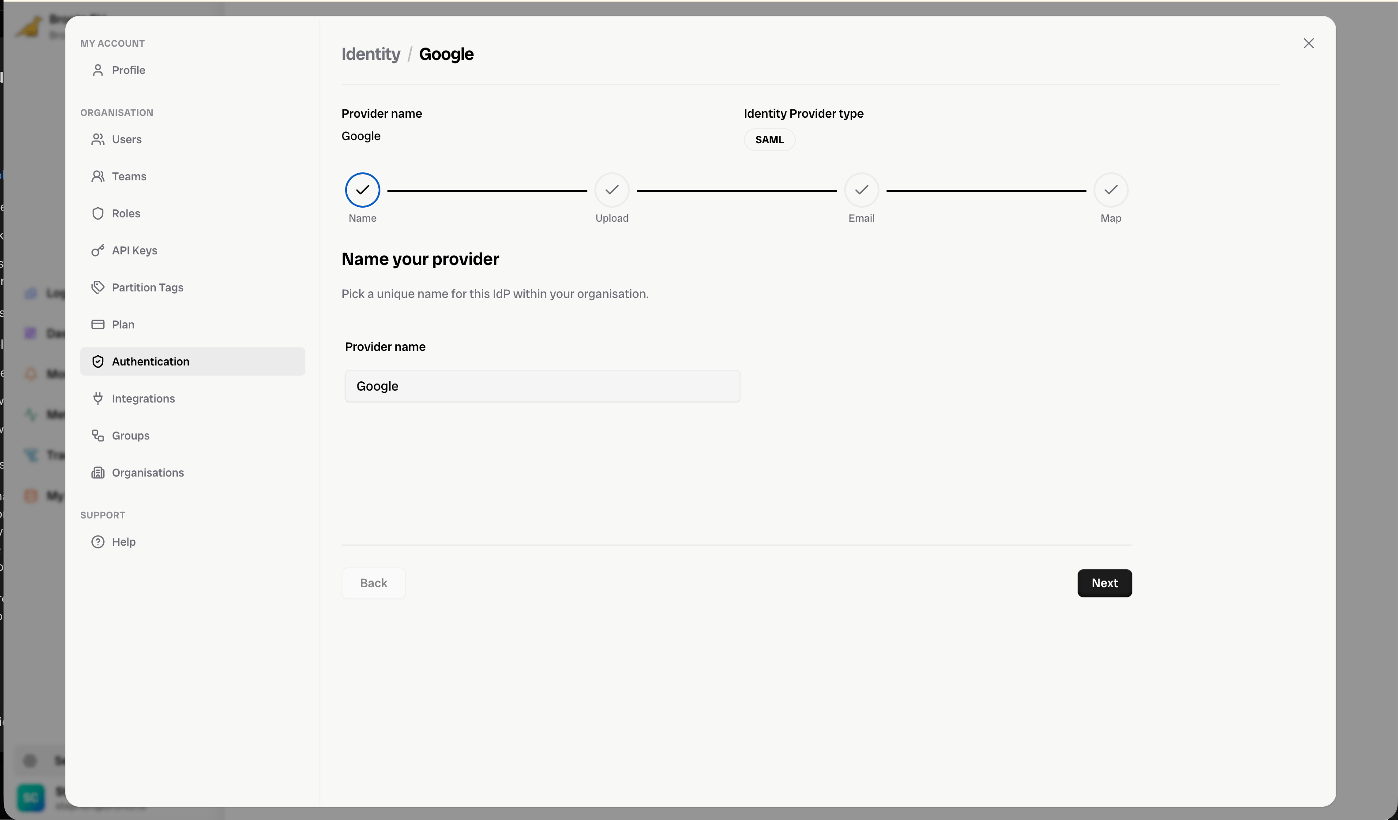Jump to the Upload step circle
This screenshot has height=820, width=1398.
click(612, 190)
